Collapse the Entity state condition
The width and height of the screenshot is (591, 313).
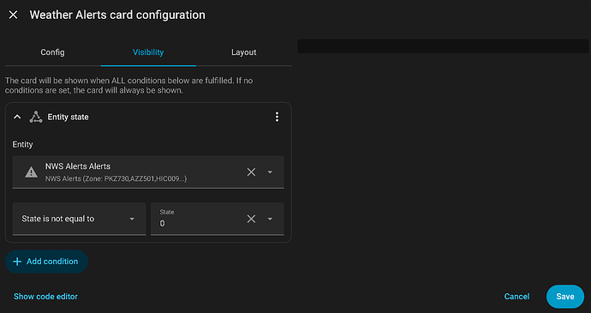(x=17, y=117)
